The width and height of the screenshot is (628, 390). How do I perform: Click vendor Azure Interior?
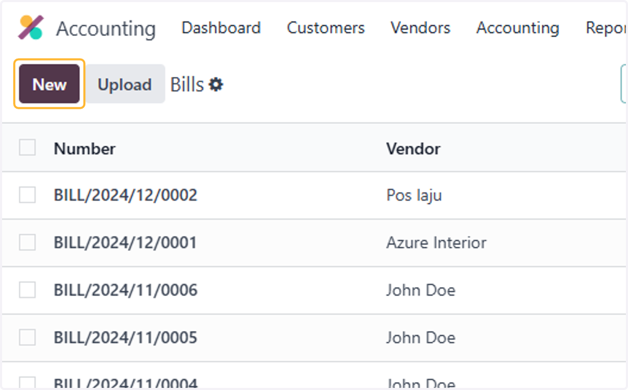click(436, 243)
